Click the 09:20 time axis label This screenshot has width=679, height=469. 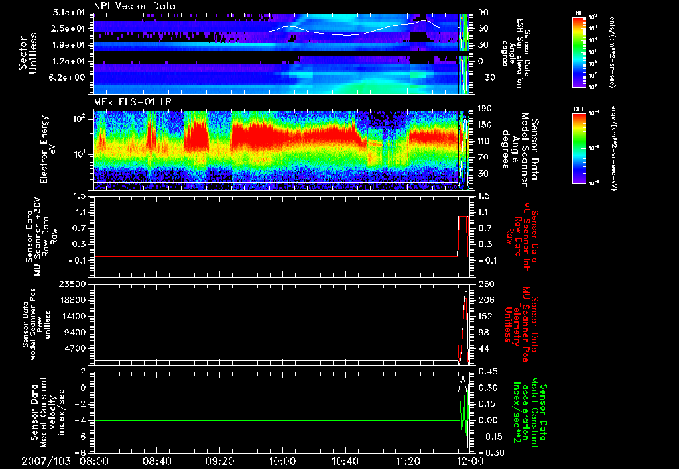point(219,460)
